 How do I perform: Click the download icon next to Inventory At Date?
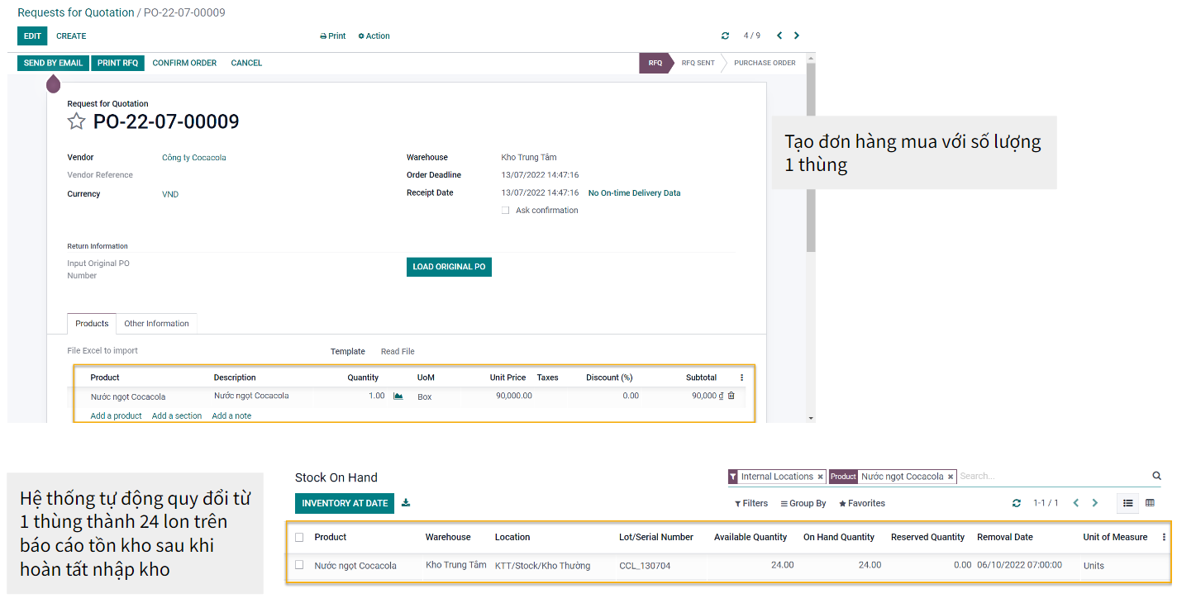(x=406, y=503)
